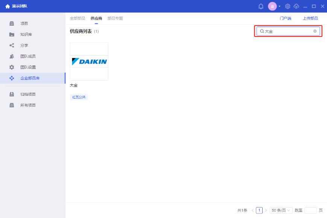
Task: Go to 分享 in the sidebar
Action: [32, 45]
